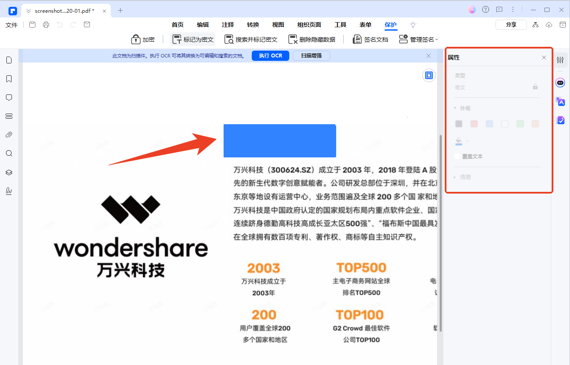This screenshot has height=365, width=570.
Task: Switch to the 编辑 ribbon tab
Action: pos(203,24)
